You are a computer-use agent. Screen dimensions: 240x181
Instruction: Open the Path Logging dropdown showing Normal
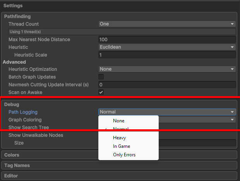click(167, 112)
